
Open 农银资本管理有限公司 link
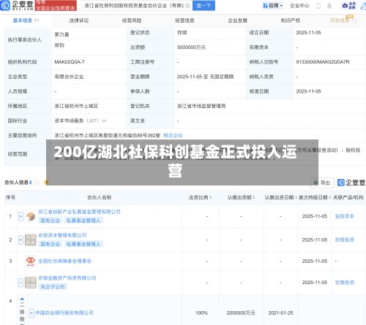pos(62,235)
